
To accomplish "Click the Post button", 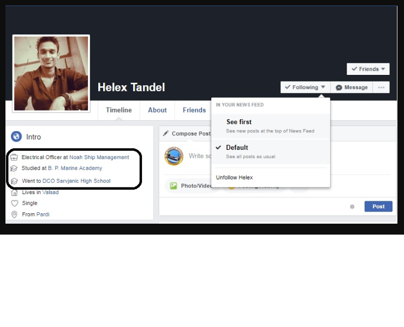I will (378, 207).
